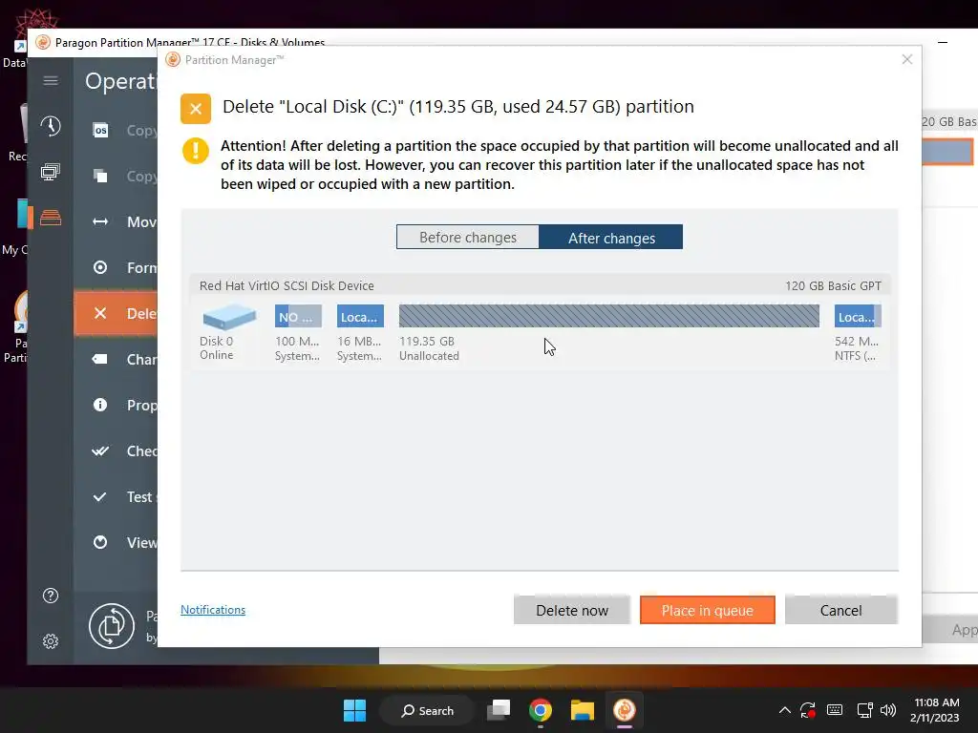This screenshot has width=978, height=733.
Task: Launch Google Chrome from the taskbar
Action: (541, 710)
